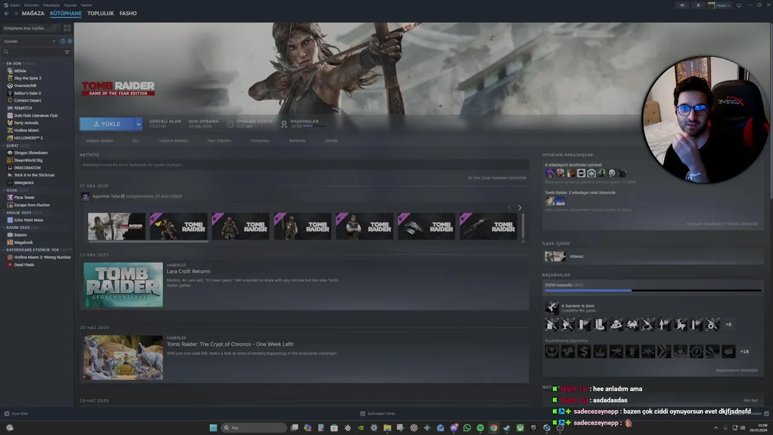Show next DLC items with right chevron
The width and height of the screenshot is (773, 435).
tap(519, 208)
